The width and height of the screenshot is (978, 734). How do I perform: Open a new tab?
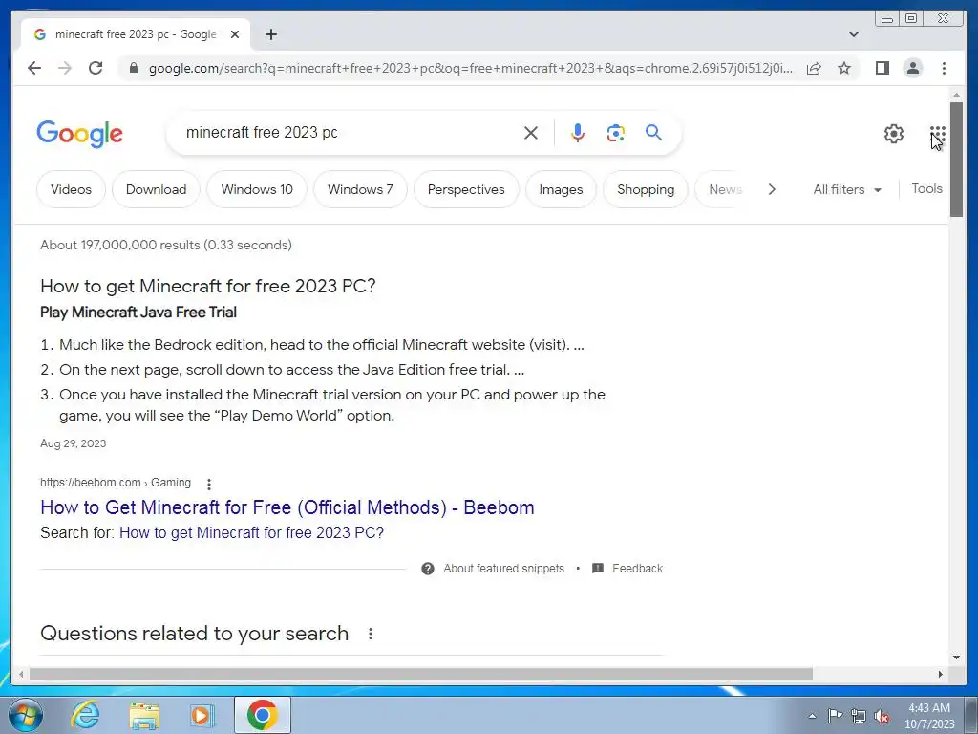270,34
